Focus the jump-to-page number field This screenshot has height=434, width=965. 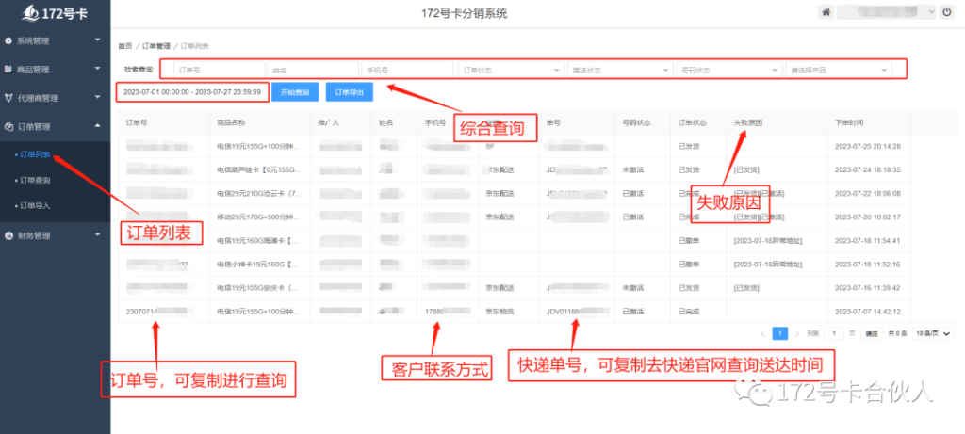(834, 334)
